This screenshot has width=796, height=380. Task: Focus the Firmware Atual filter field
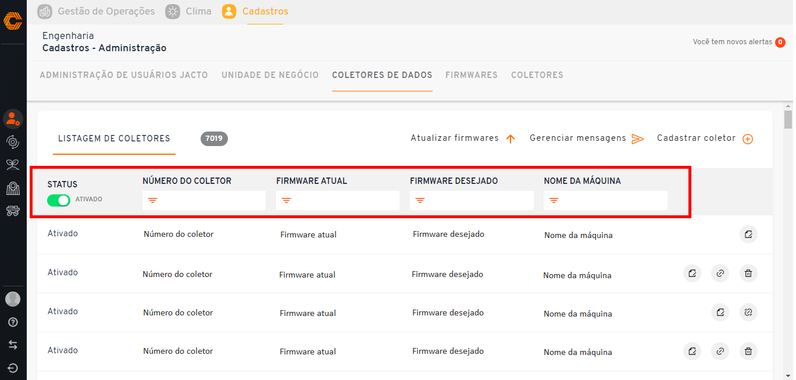338,201
